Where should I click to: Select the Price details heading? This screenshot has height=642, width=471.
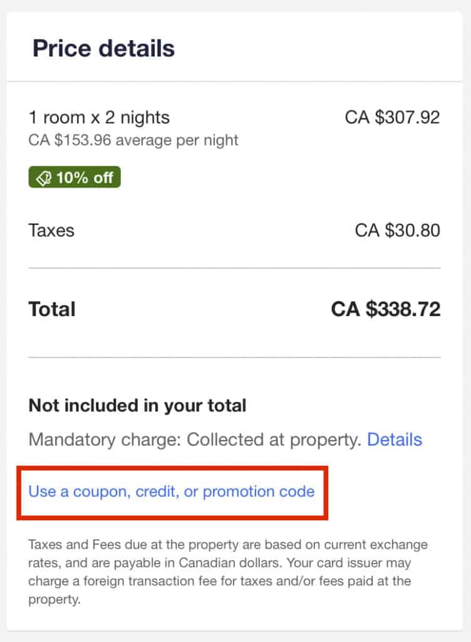103,48
